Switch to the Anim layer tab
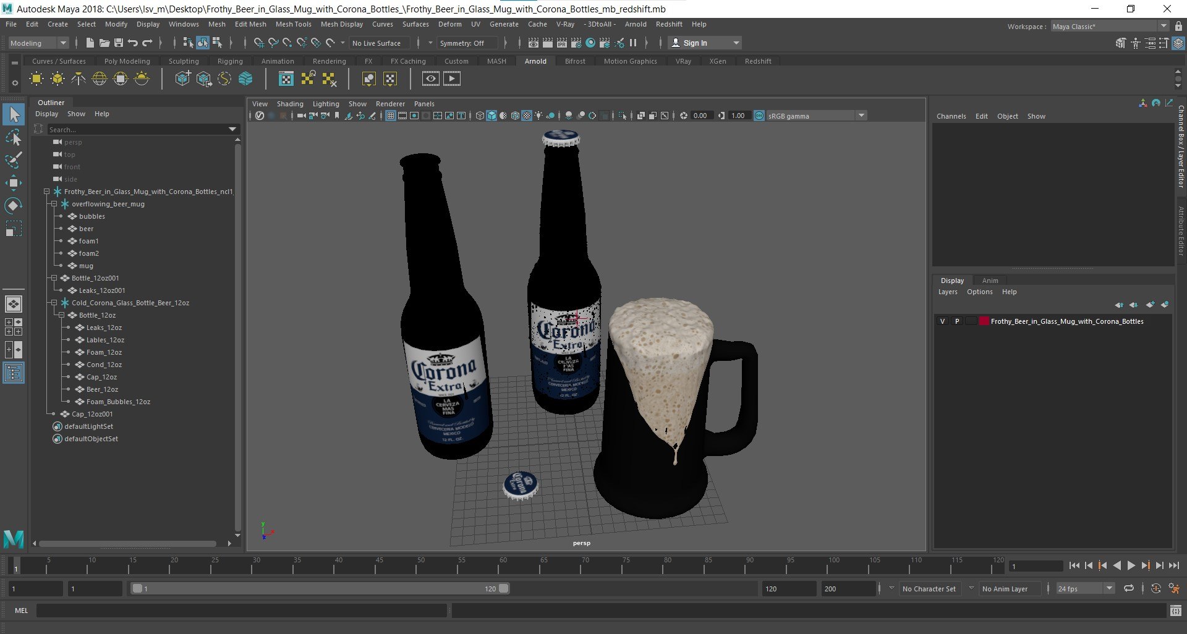This screenshot has width=1187, height=634. (990, 281)
